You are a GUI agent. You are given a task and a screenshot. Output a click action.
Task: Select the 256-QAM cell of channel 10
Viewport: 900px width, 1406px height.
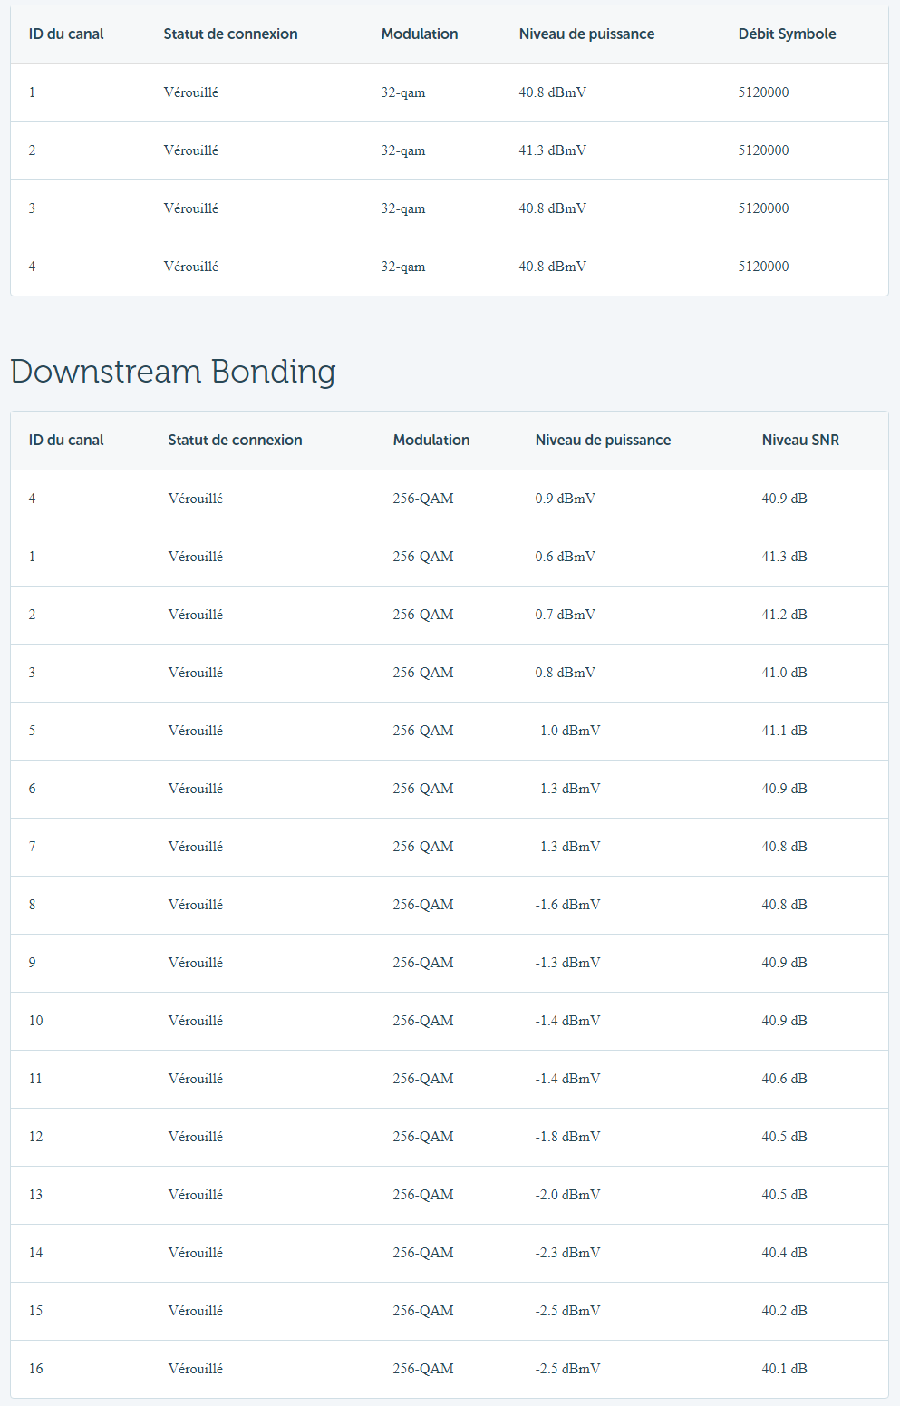(423, 1021)
